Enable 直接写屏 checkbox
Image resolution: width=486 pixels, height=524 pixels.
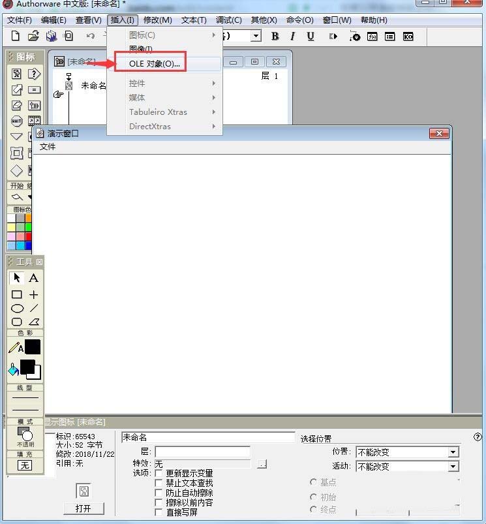159,512
